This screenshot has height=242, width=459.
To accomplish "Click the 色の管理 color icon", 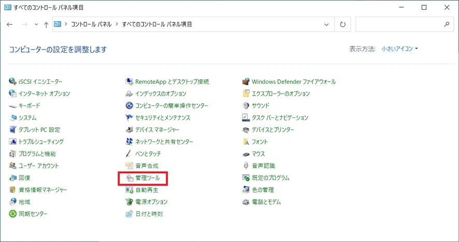I will tap(246, 190).
